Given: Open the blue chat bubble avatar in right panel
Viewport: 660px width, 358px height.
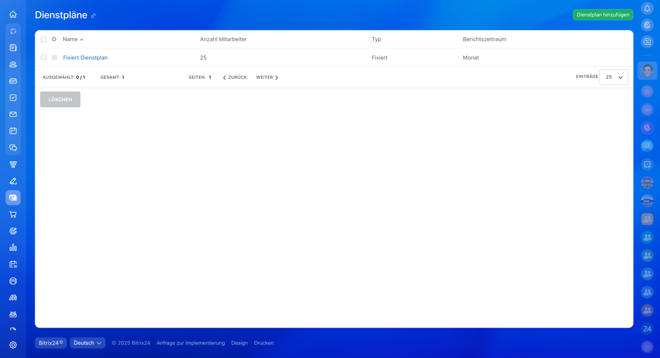Looking at the screenshot, I should pyautogui.click(x=647, y=146).
